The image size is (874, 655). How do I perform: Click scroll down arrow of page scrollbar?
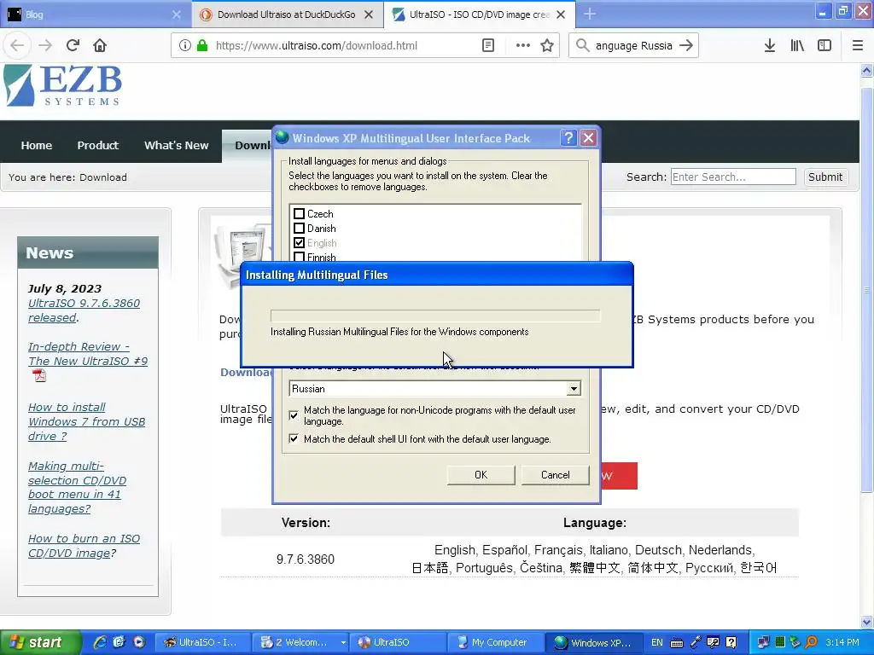[x=866, y=622]
